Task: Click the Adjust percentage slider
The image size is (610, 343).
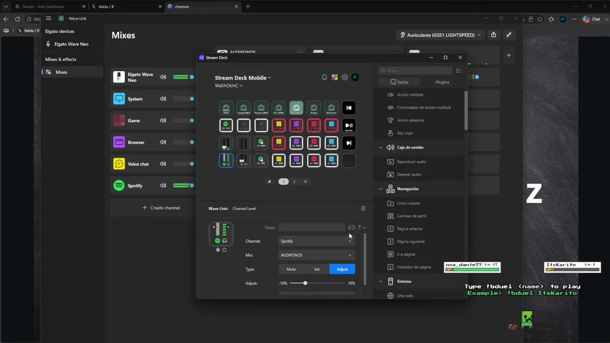Action: (317, 283)
